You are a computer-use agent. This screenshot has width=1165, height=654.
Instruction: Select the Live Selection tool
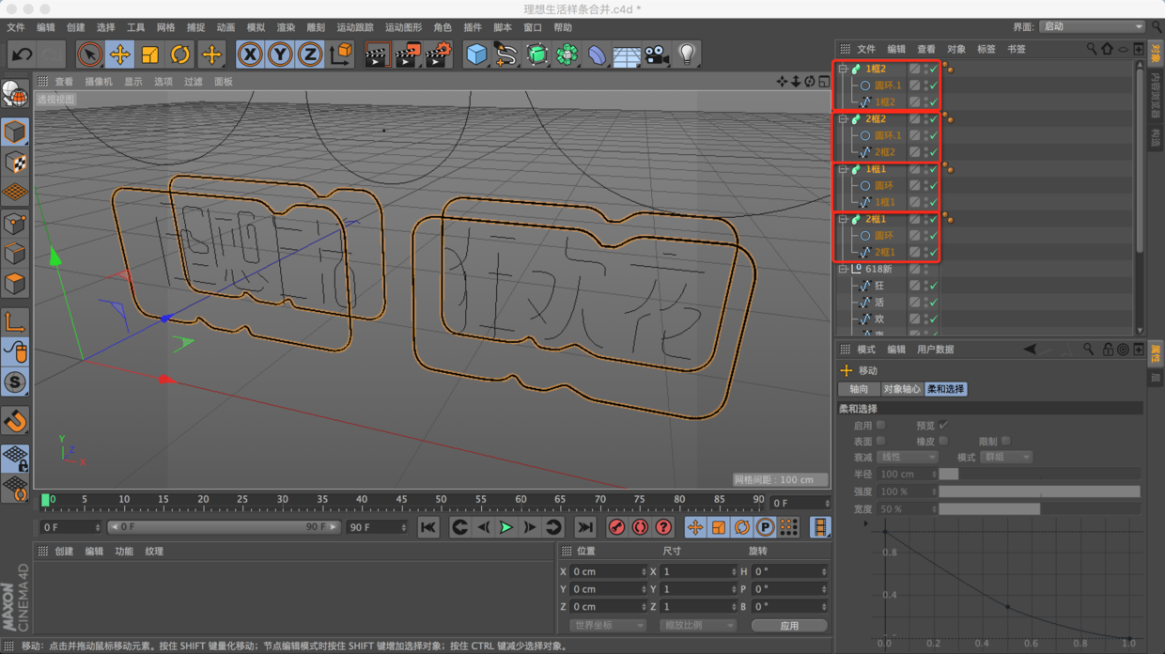pyautogui.click(x=89, y=54)
